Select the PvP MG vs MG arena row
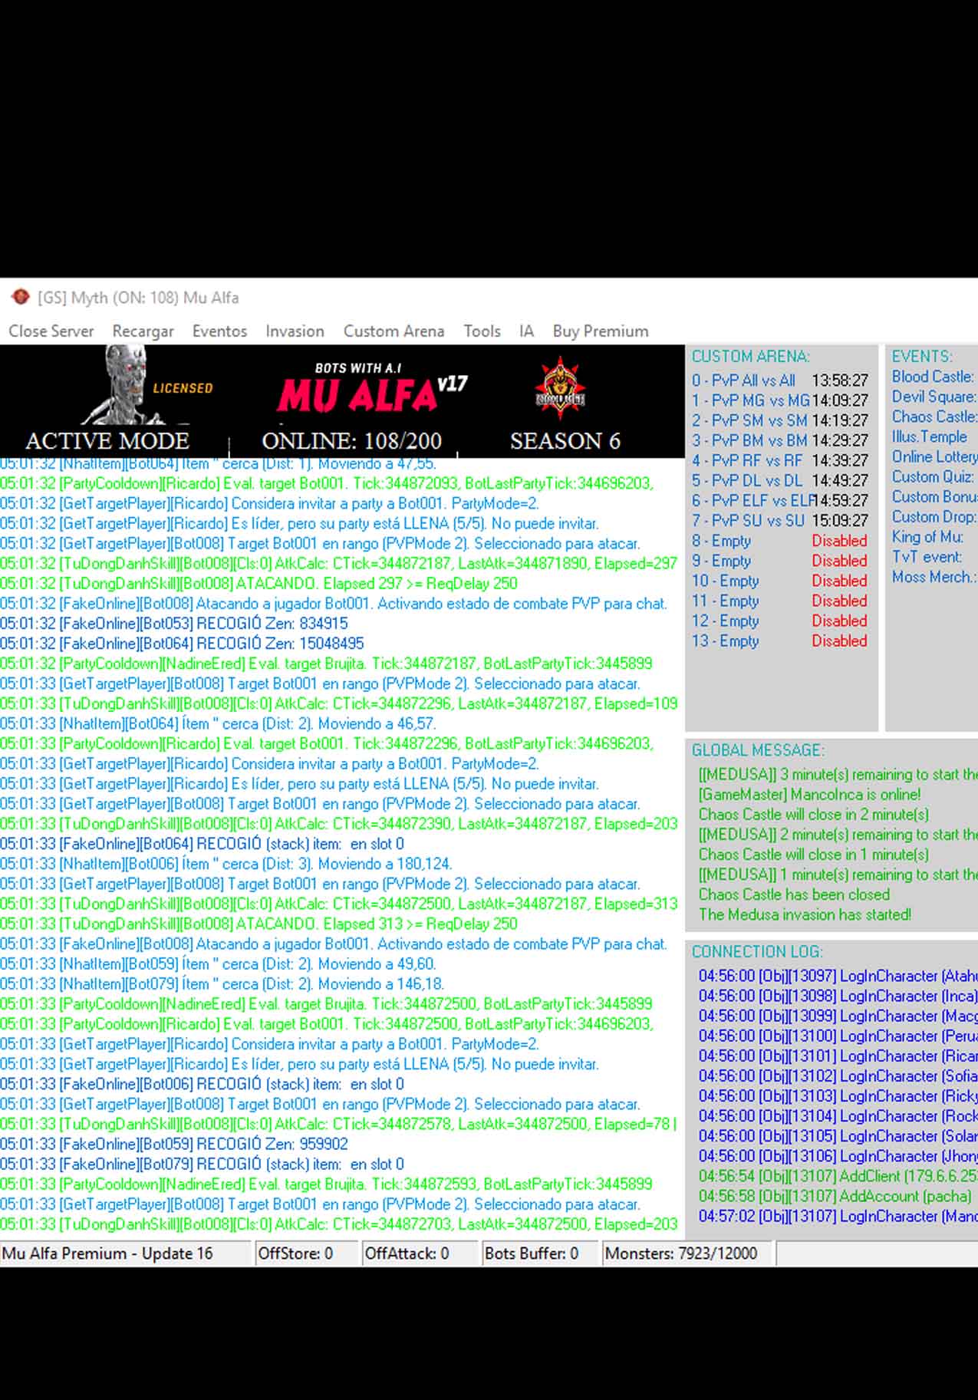The height and width of the screenshot is (1400, 978). point(750,400)
